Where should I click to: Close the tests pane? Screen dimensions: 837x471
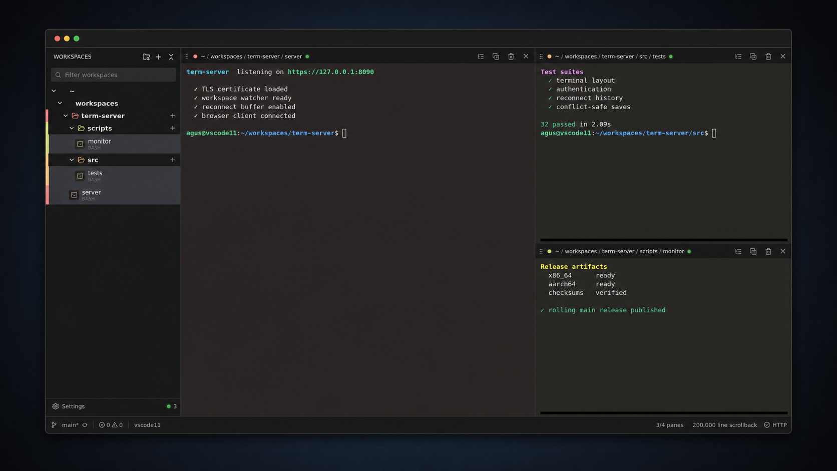tap(783, 57)
